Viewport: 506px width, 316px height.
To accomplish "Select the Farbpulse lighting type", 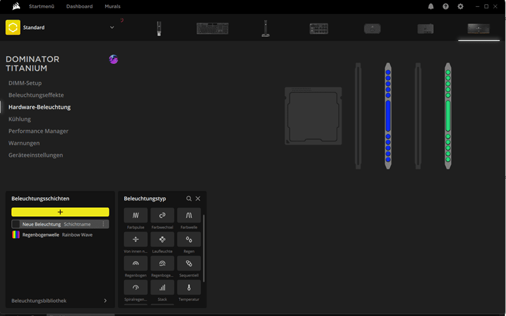I will click(135, 215).
